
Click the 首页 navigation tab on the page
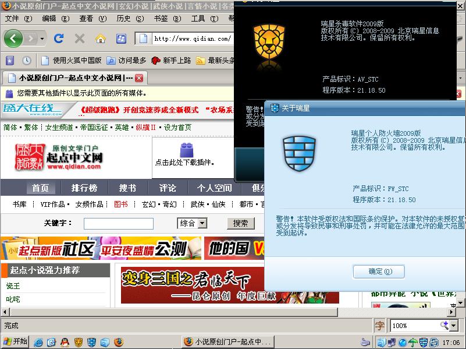click(x=40, y=188)
